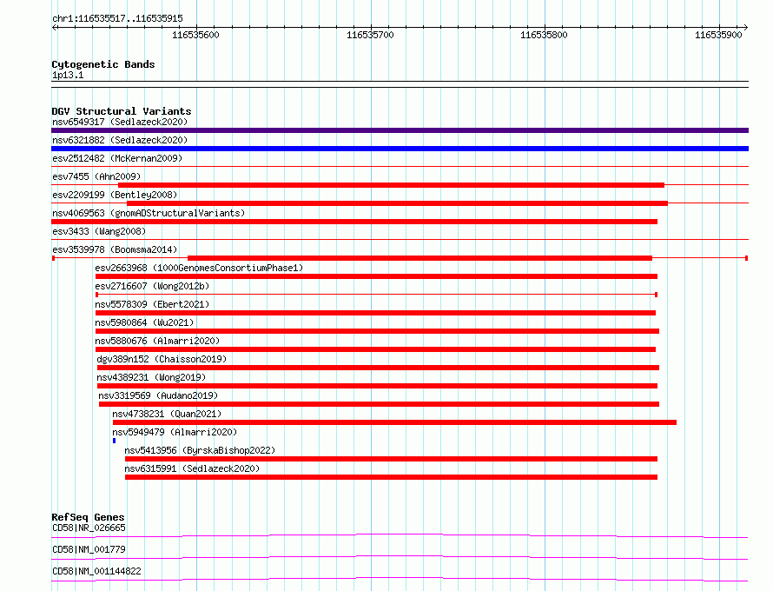This screenshot has height=591, width=773.
Task: Select the red esv2209199 variant bar
Action: coord(397,203)
